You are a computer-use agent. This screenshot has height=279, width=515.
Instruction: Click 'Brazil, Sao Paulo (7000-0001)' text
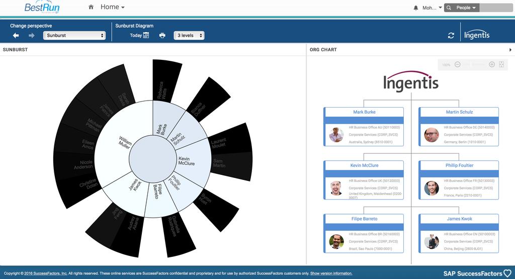(x=370, y=249)
